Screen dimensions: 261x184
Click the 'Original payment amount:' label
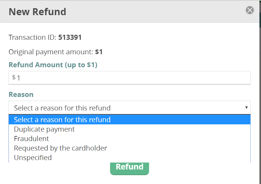(x=51, y=52)
